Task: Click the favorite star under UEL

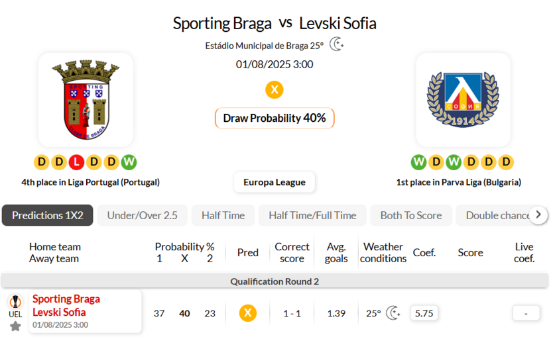Action: tap(15, 326)
